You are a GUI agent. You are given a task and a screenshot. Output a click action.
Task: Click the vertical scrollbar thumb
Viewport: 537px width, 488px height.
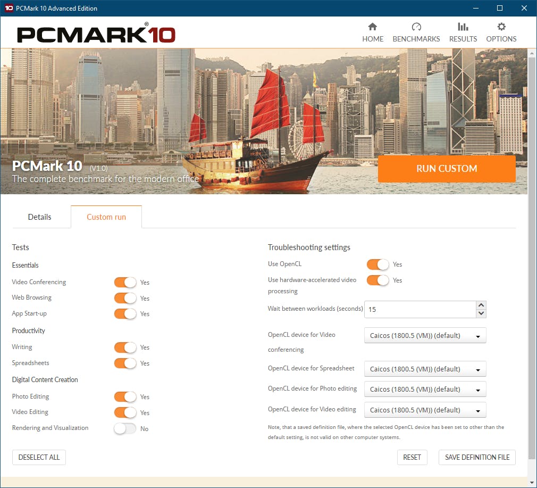tap(532, 257)
